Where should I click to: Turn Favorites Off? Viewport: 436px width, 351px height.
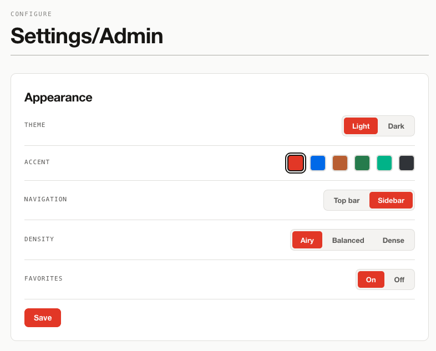pyautogui.click(x=399, y=279)
